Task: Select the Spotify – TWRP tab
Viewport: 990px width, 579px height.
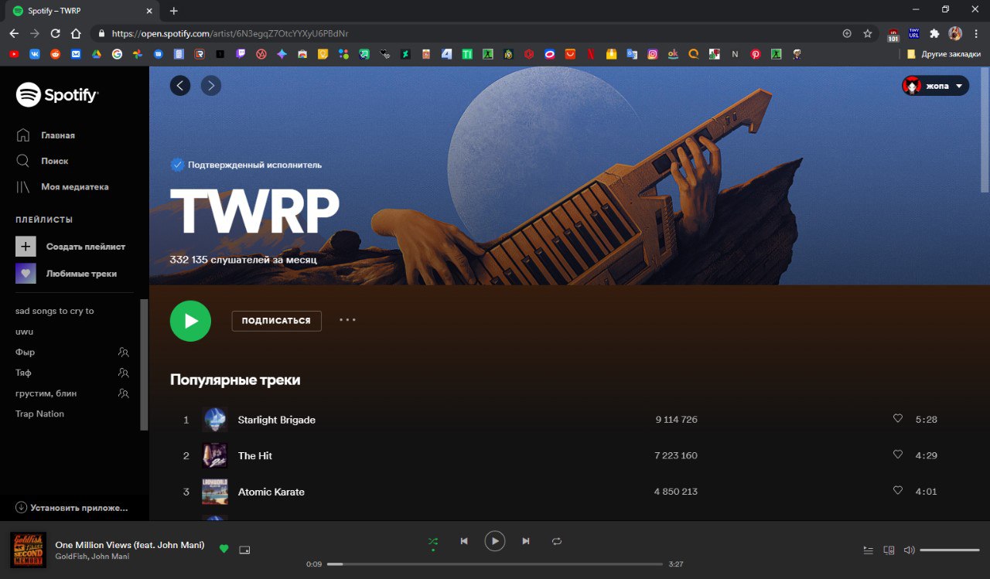Action: pyautogui.click(x=81, y=11)
